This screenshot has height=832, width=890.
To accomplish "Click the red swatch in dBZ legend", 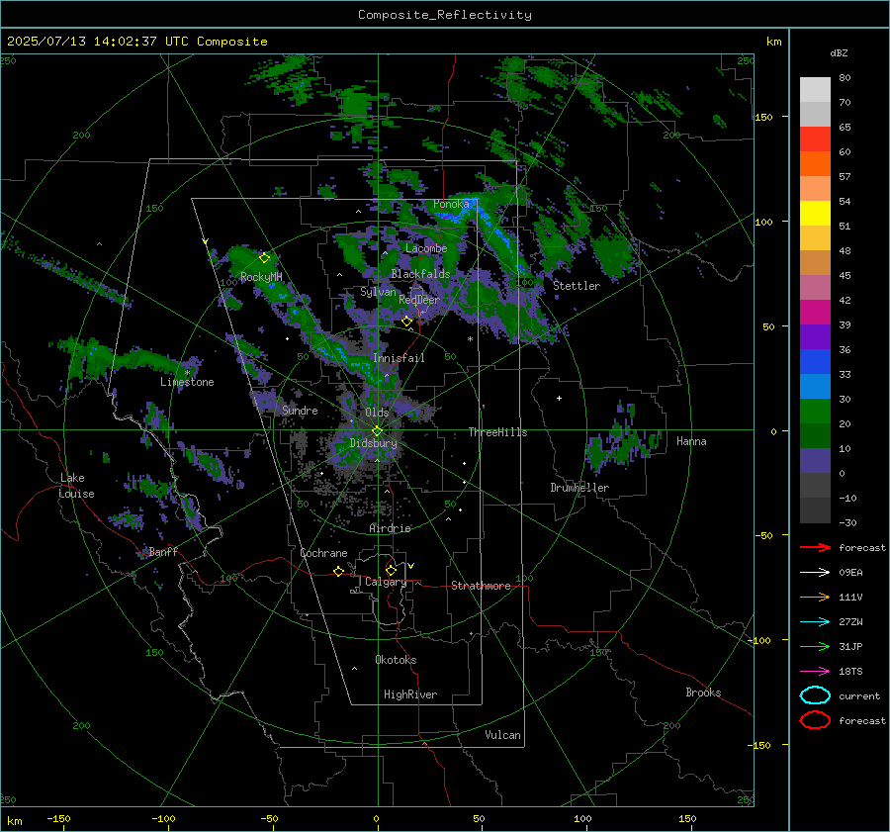I will click(815, 139).
